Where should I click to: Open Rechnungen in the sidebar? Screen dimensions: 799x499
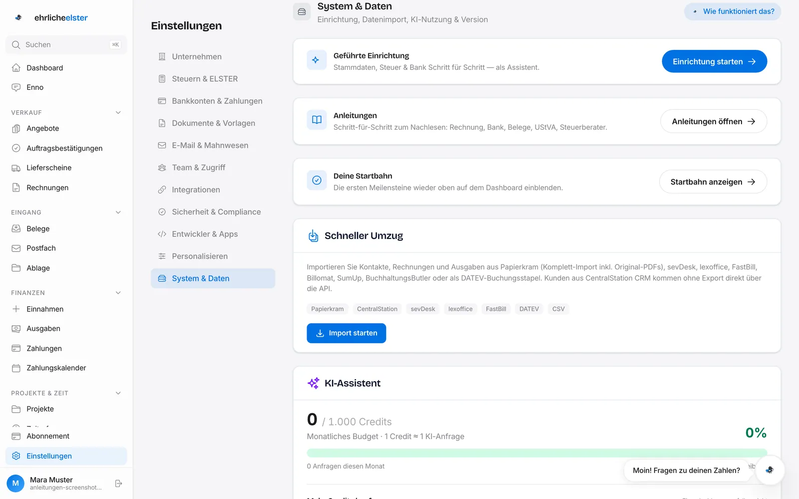click(66, 188)
